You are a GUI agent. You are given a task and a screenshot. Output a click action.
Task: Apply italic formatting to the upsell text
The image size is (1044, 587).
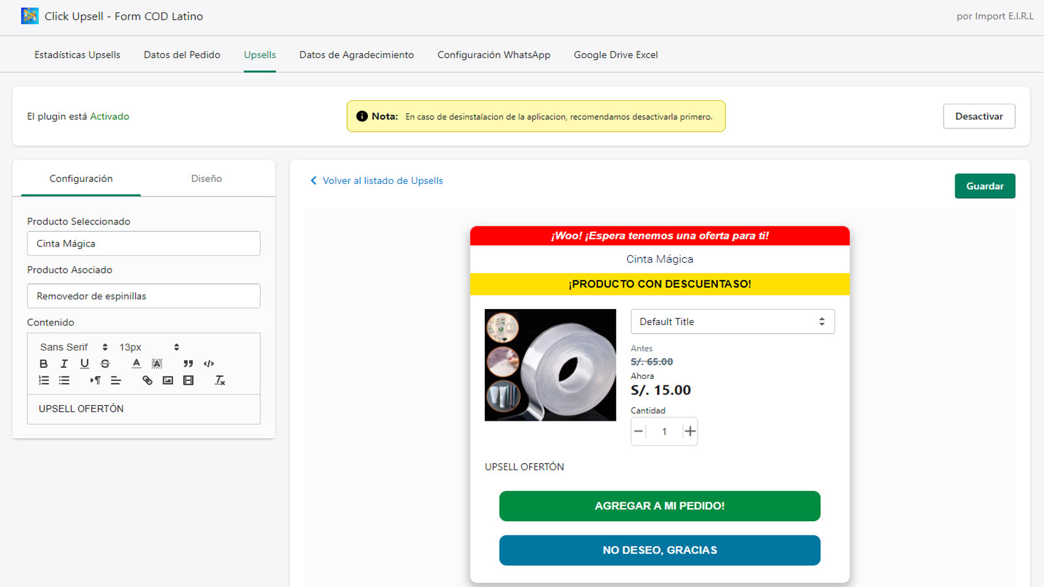point(64,363)
